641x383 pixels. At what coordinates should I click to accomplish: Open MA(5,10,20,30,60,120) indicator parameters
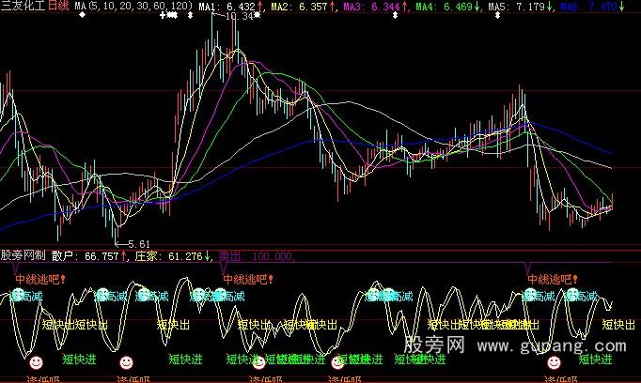(133, 7)
